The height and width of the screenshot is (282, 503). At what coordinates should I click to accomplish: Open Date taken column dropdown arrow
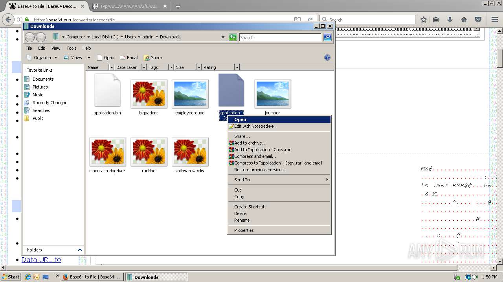click(x=144, y=67)
